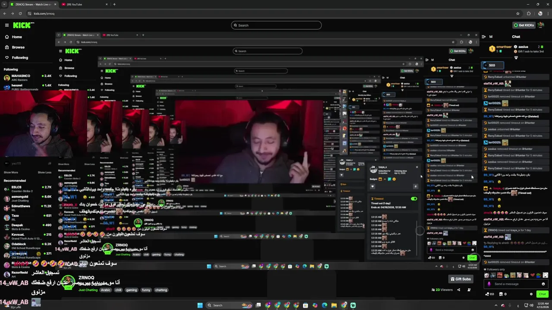Click green Chat send button at far right
This screenshot has width=552, height=310.
click(543, 294)
